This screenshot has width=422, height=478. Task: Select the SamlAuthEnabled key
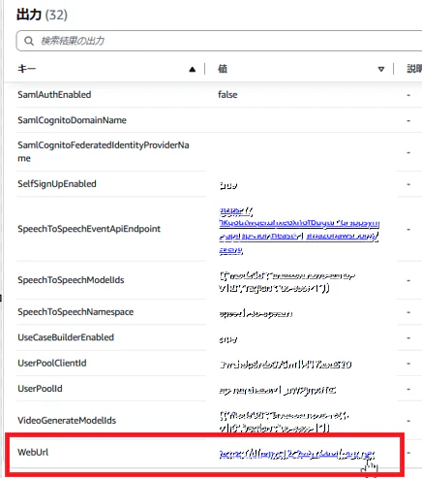coord(54,95)
